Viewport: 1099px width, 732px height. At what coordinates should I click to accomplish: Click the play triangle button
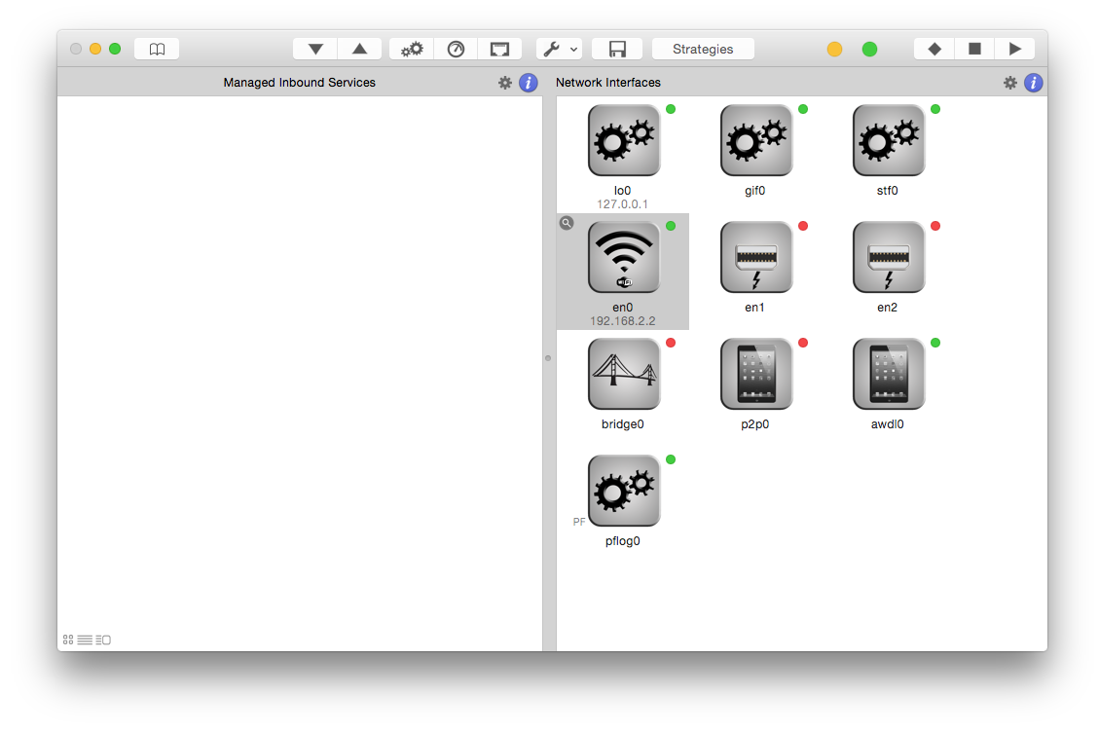click(x=1014, y=49)
